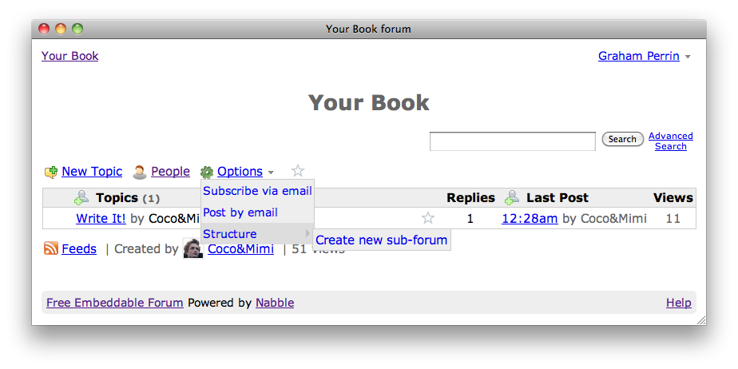
Task: Click the RSS Feeds icon
Action: click(x=51, y=248)
